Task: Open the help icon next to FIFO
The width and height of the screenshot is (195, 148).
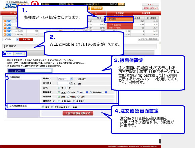Action: coord(87,92)
